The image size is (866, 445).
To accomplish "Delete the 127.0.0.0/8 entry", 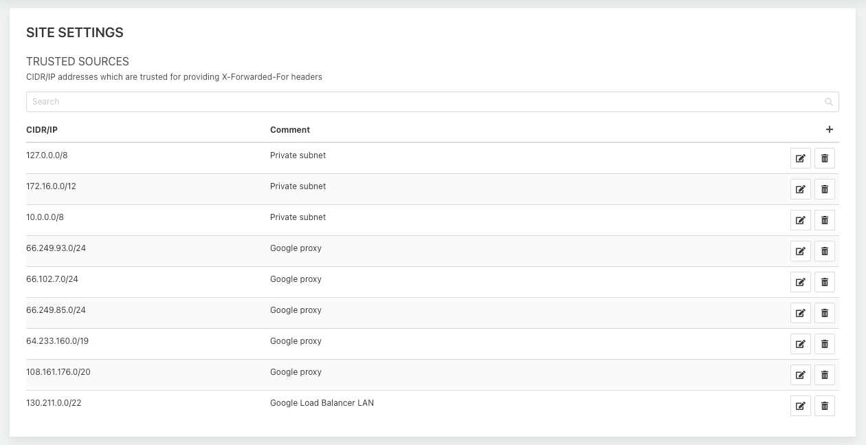I will click(825, 158).
